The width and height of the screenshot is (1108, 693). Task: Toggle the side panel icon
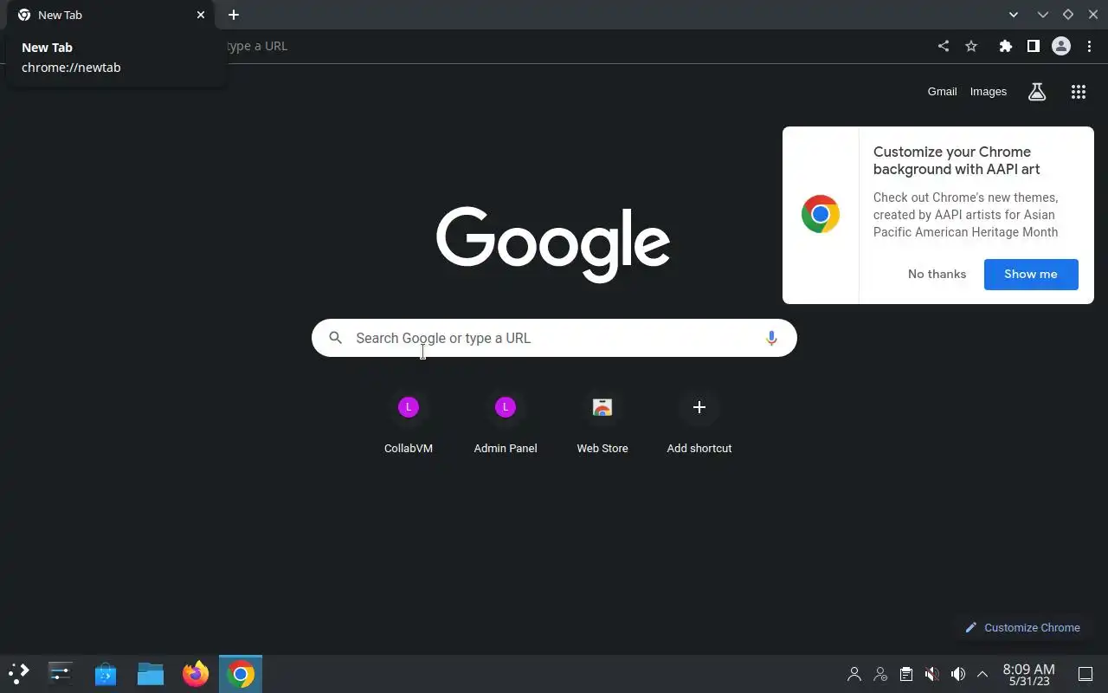tap(1033, 46)
